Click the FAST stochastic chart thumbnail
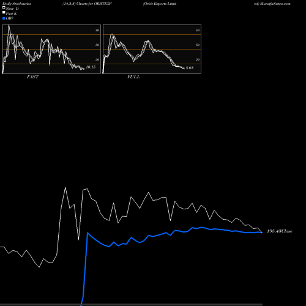306x306 pixels. [51, 49]
